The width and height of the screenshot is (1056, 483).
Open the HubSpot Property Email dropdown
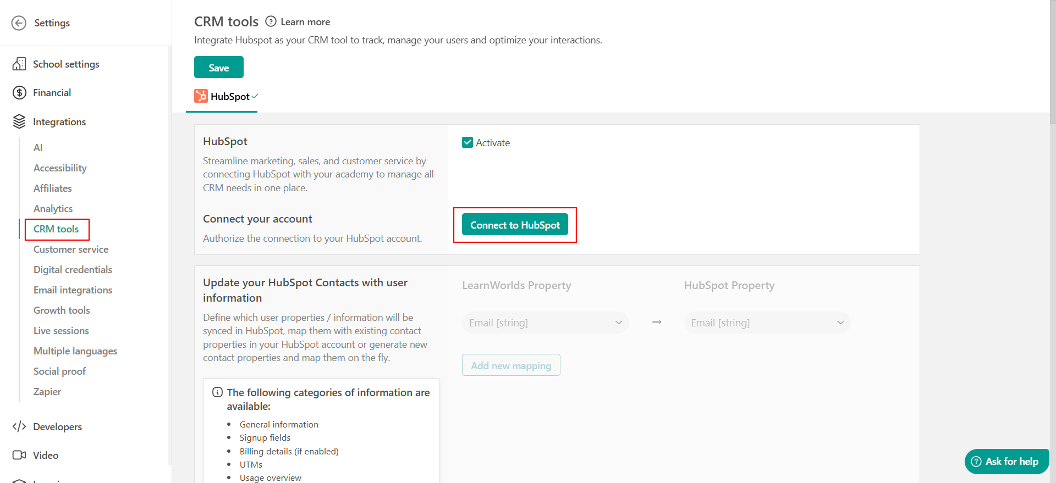pos(767,323)
